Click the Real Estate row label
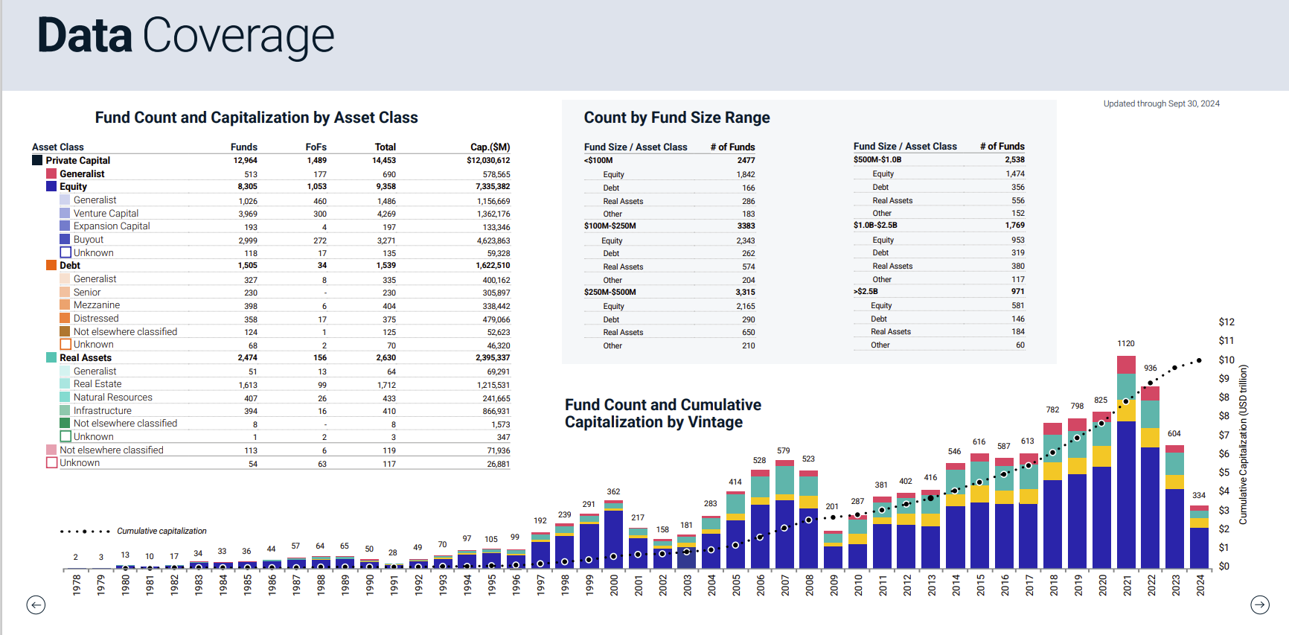 coord(97,384)
